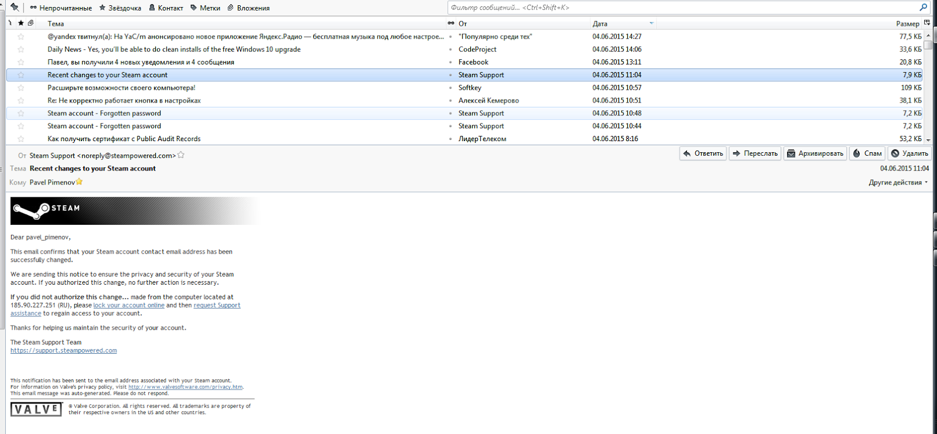Viewport: 937px width, 434px height.
Task: Star the 10:48 'Forgotten password' message
Action: click(x=21, y=114)
